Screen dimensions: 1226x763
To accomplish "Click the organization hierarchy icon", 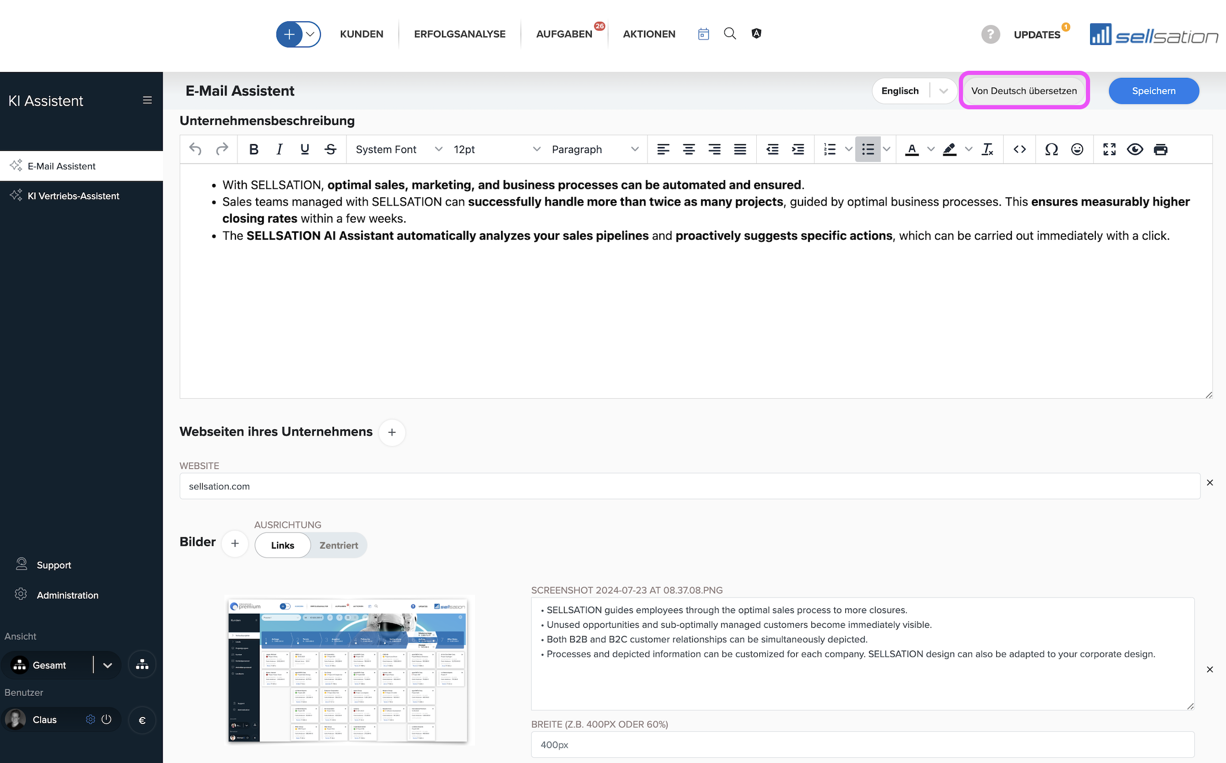I will [142, 665].
